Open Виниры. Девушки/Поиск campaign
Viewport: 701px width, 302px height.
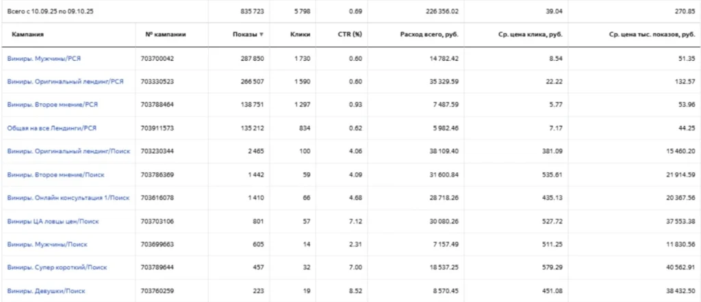[46, 291]
